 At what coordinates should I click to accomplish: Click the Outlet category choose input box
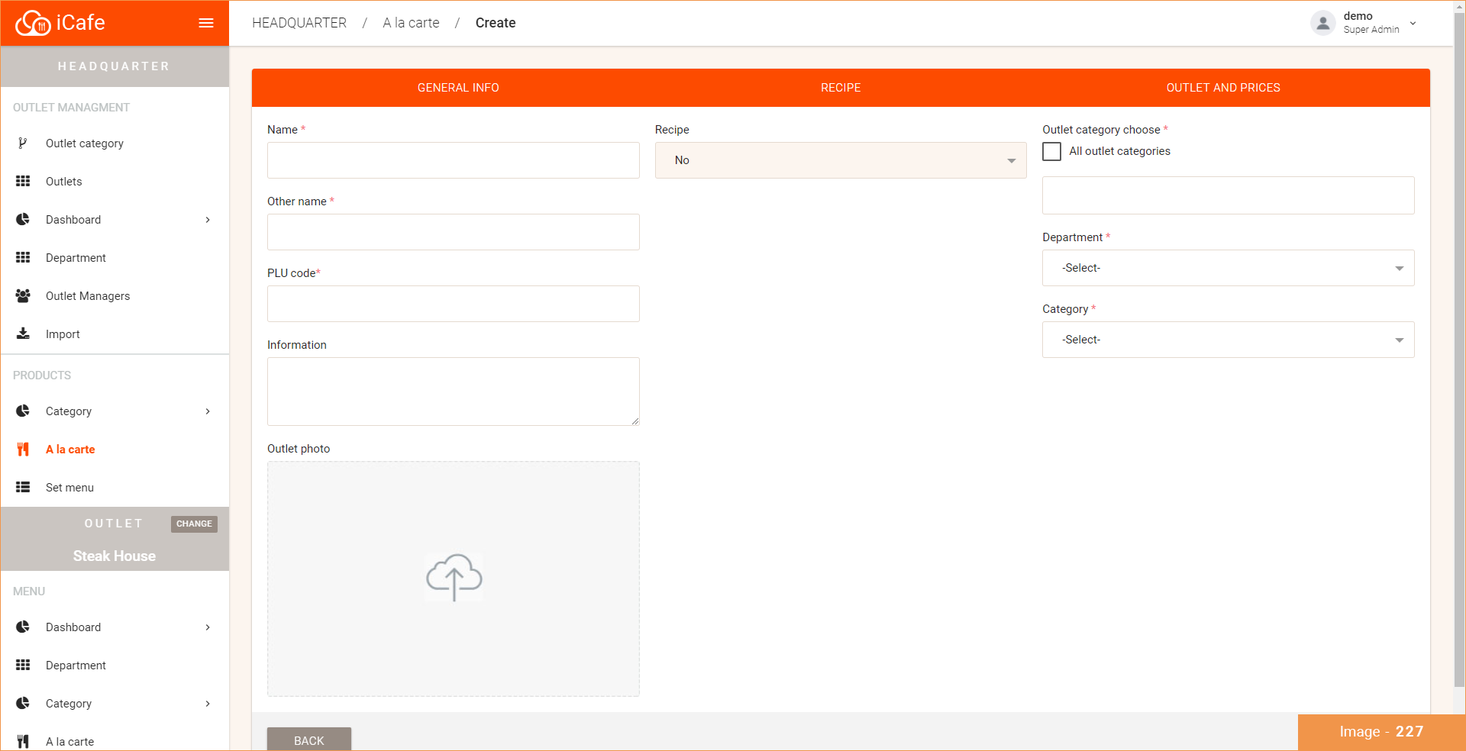click(x=1228, y=195)
